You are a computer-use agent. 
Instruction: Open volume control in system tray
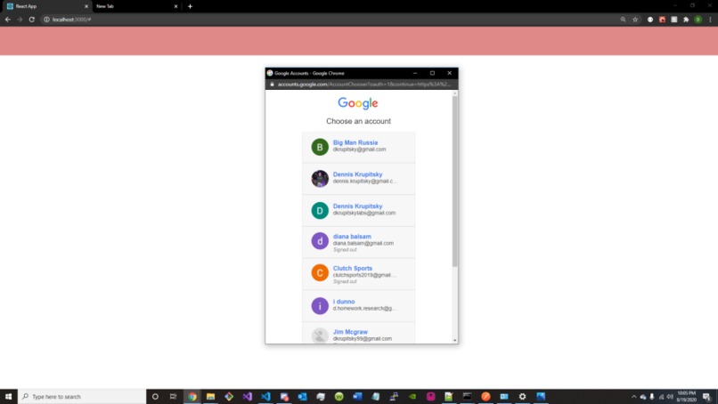670,397
